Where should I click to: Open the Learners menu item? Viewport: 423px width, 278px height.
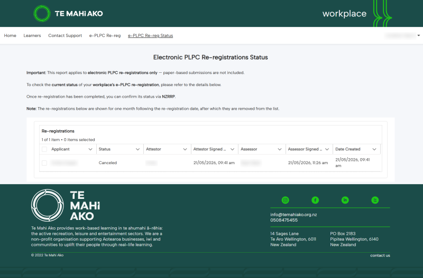32,35
